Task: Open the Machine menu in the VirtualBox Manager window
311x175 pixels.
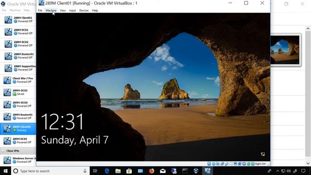Action: coord(15,10)
